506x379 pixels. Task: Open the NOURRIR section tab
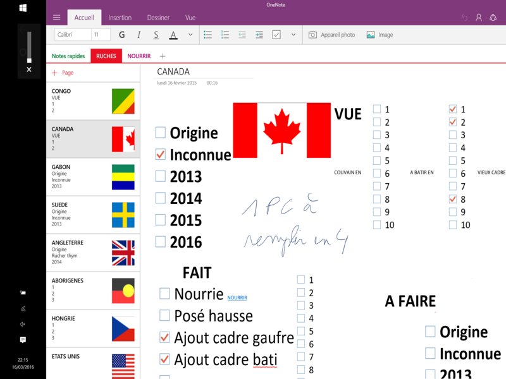tap(139, 56)
